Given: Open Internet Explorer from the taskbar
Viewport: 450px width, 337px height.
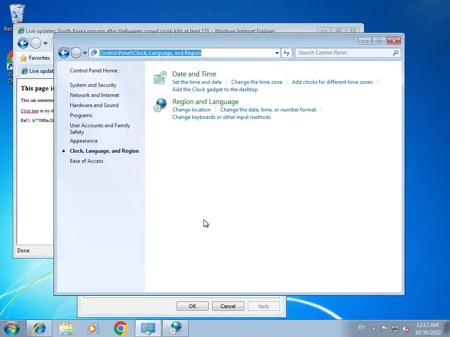Looking at the screenshot, I should click(39, 328).
